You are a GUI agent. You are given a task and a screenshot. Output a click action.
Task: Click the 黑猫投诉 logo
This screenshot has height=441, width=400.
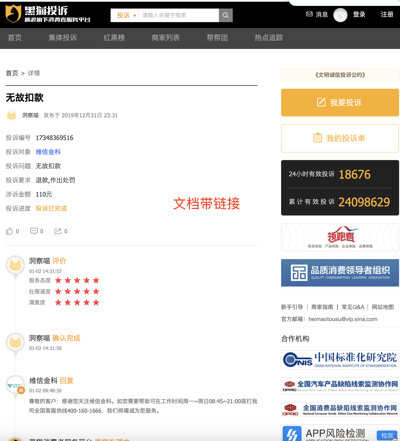click(48, 14)
